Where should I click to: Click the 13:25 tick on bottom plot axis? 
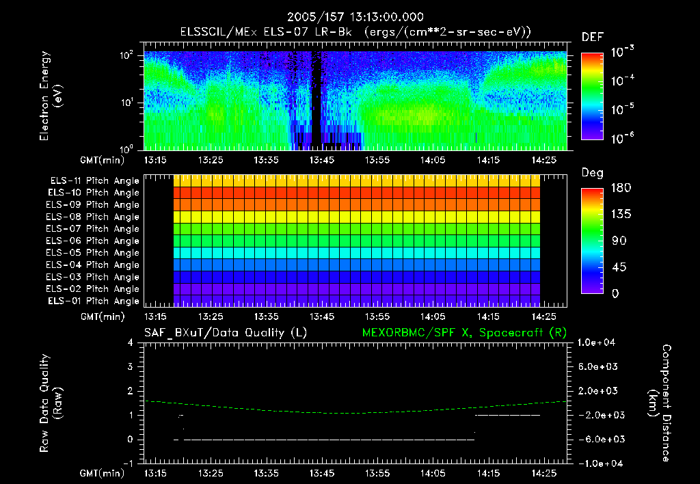(x=211, y=473)
